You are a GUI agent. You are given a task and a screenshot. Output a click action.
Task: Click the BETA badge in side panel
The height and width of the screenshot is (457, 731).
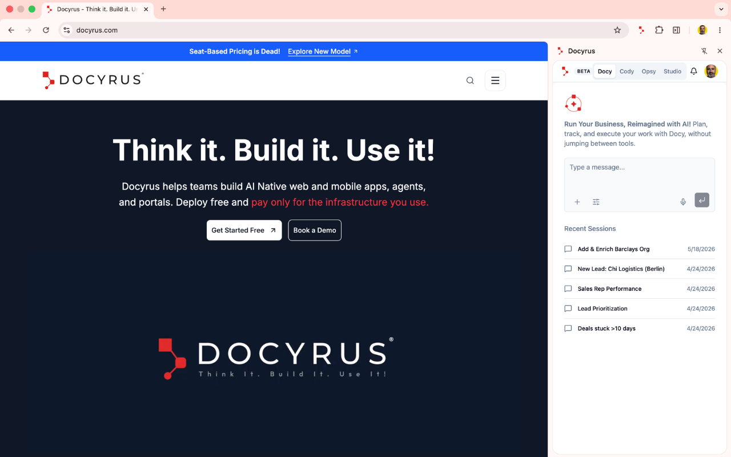pos(584,71)
